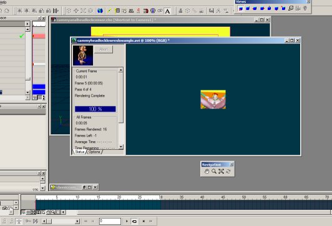332x226 pixels.
Task: Click the pink bar in left panel timeline column
Action: pyautogui.click(x=39, y=36)
